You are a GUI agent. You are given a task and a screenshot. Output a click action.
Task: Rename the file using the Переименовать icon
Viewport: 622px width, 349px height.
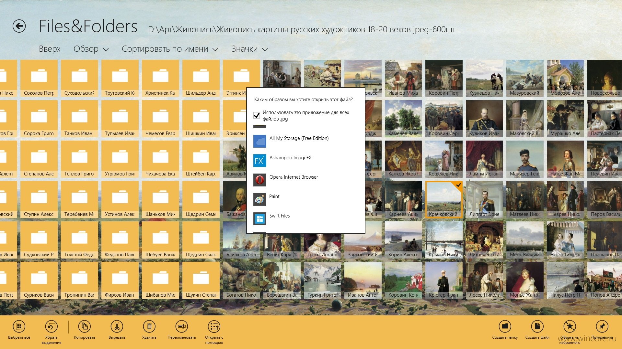pos(182,326)
